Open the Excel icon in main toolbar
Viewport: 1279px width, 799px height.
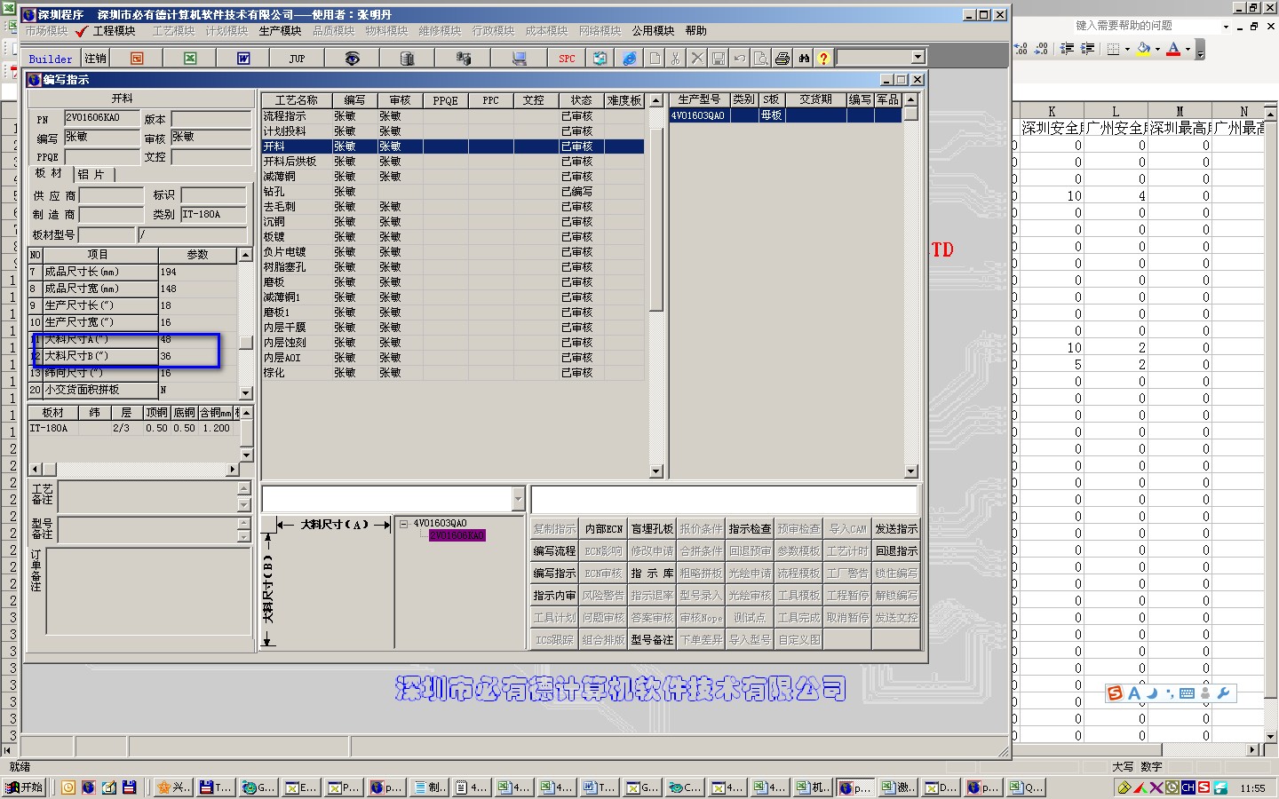click(x=190, y=59)
